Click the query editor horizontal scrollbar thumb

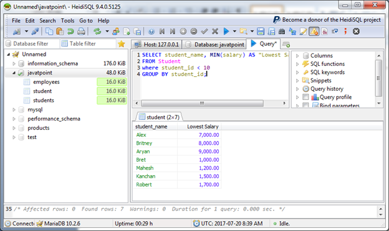pos(202,103)
